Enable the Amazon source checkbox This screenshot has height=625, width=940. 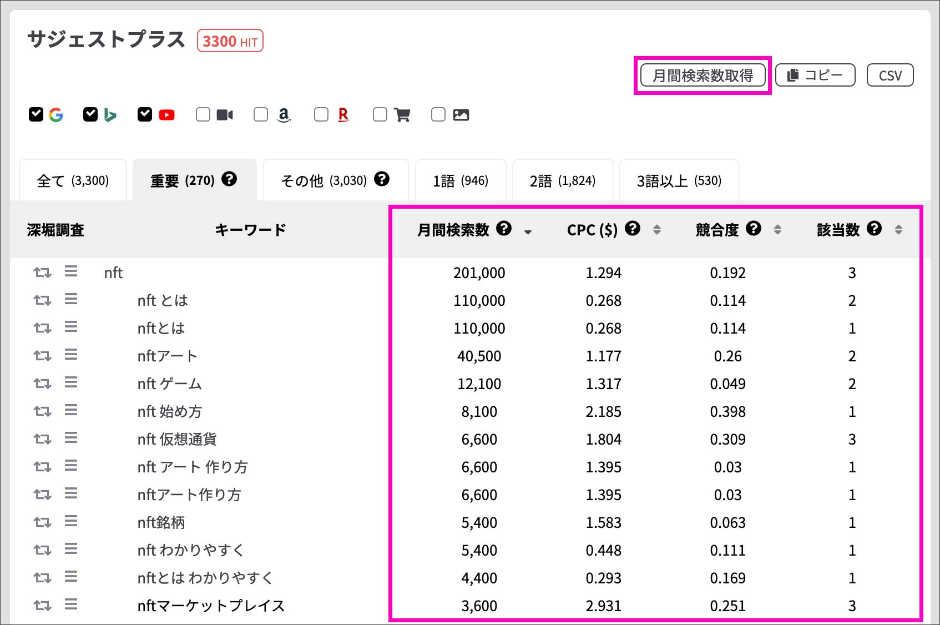(x=261, y=114)
